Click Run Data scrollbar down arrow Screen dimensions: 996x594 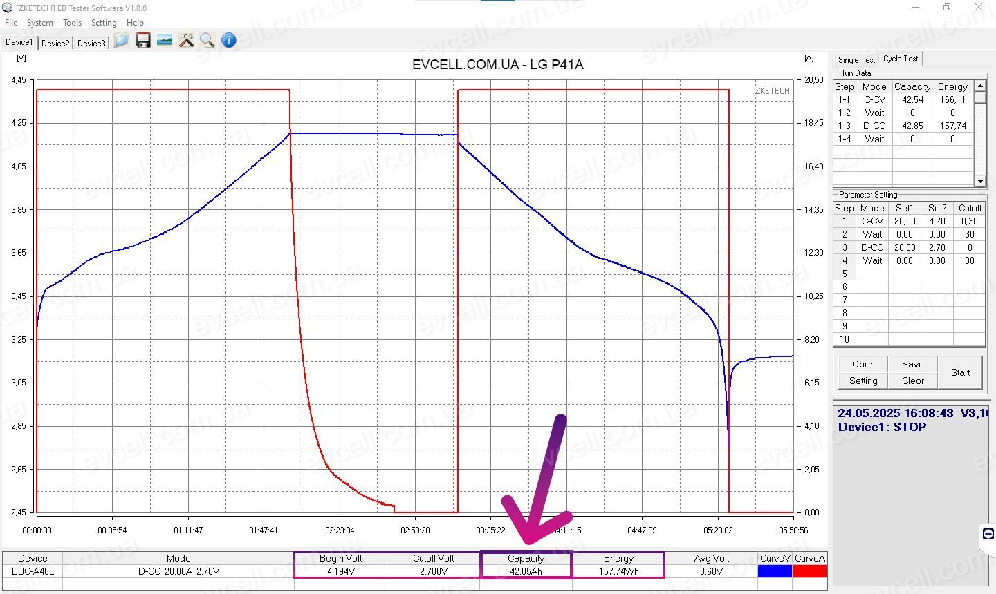click(x=980, y=181)
